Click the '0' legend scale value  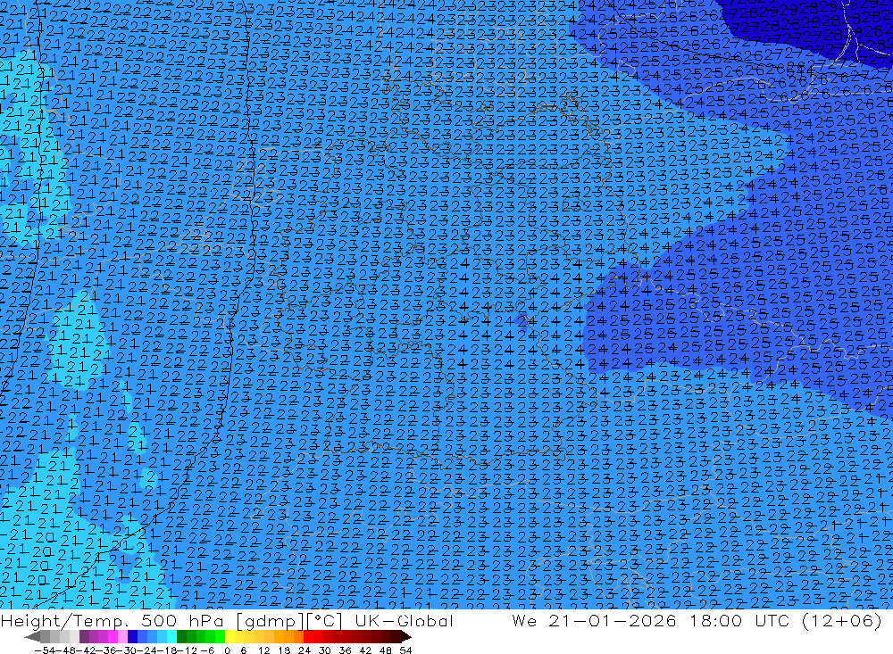(227, 650)
